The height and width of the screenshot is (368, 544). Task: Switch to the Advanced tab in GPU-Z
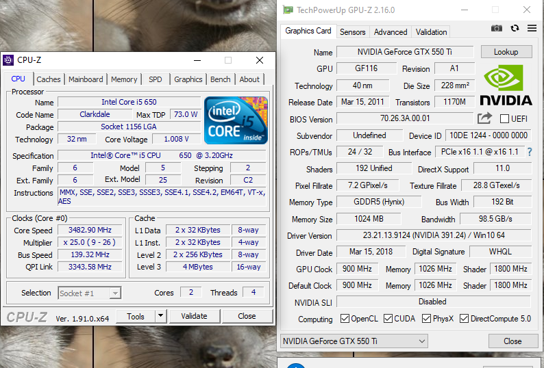pos(391,32)
